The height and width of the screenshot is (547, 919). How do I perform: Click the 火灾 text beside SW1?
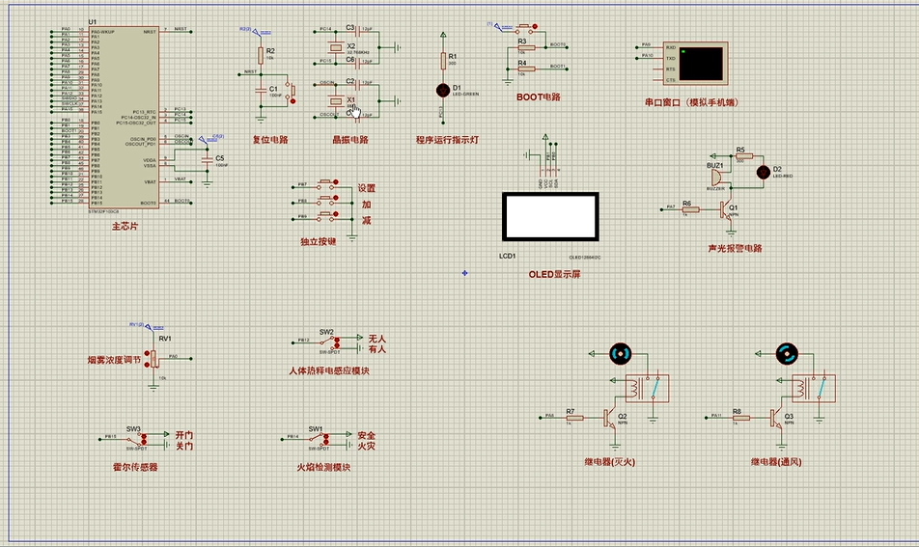pos(366,447)
